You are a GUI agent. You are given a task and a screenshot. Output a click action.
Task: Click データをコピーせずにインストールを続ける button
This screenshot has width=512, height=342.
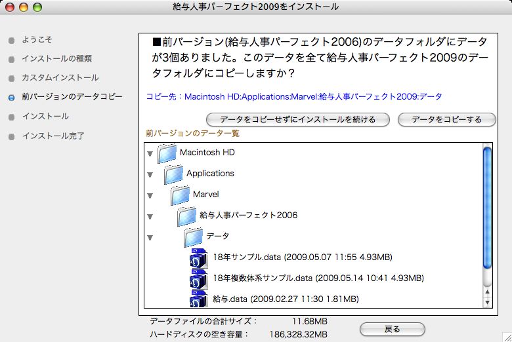coord(298,120)
